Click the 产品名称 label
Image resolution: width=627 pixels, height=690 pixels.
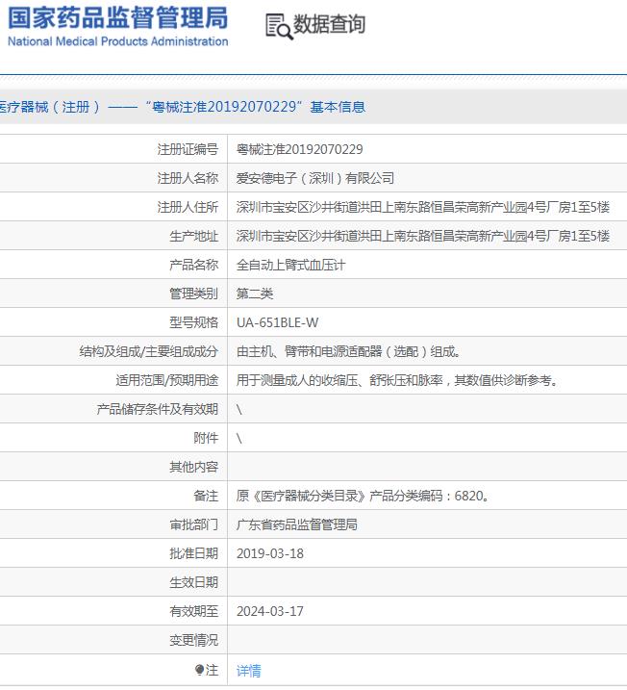[x=194, y=265]
